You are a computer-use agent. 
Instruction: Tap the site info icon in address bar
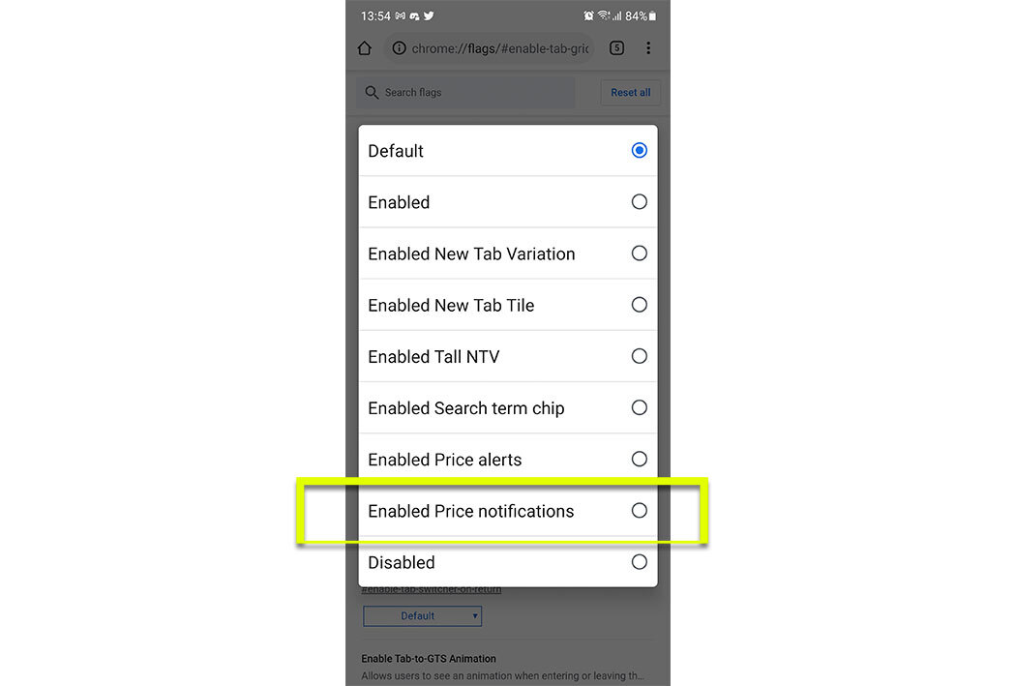399,48
